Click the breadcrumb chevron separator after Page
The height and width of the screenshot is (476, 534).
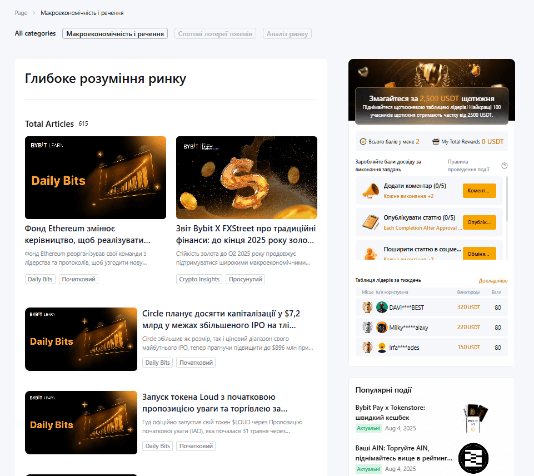(x=34, y=13)
